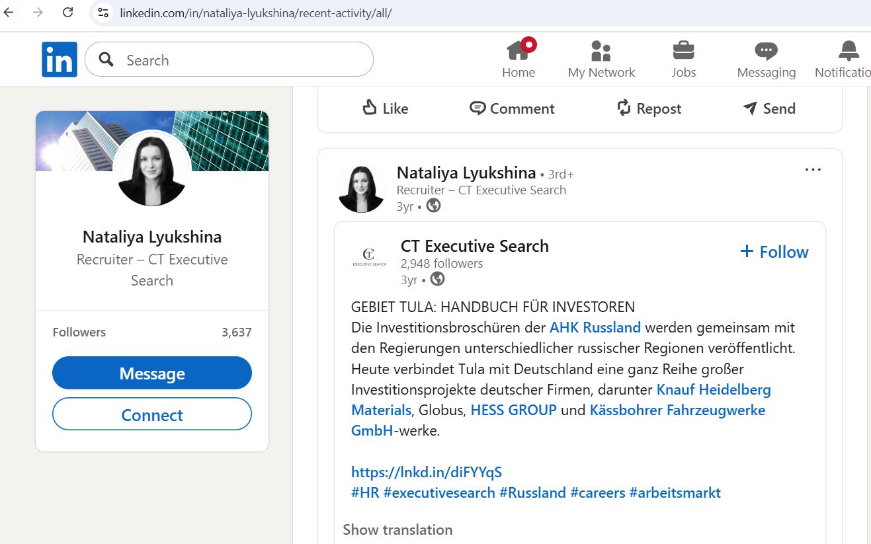The width and height of the screenshot is (871, 544).
Task: Open the Jobs briefcase icon
Action: point(683,52)
